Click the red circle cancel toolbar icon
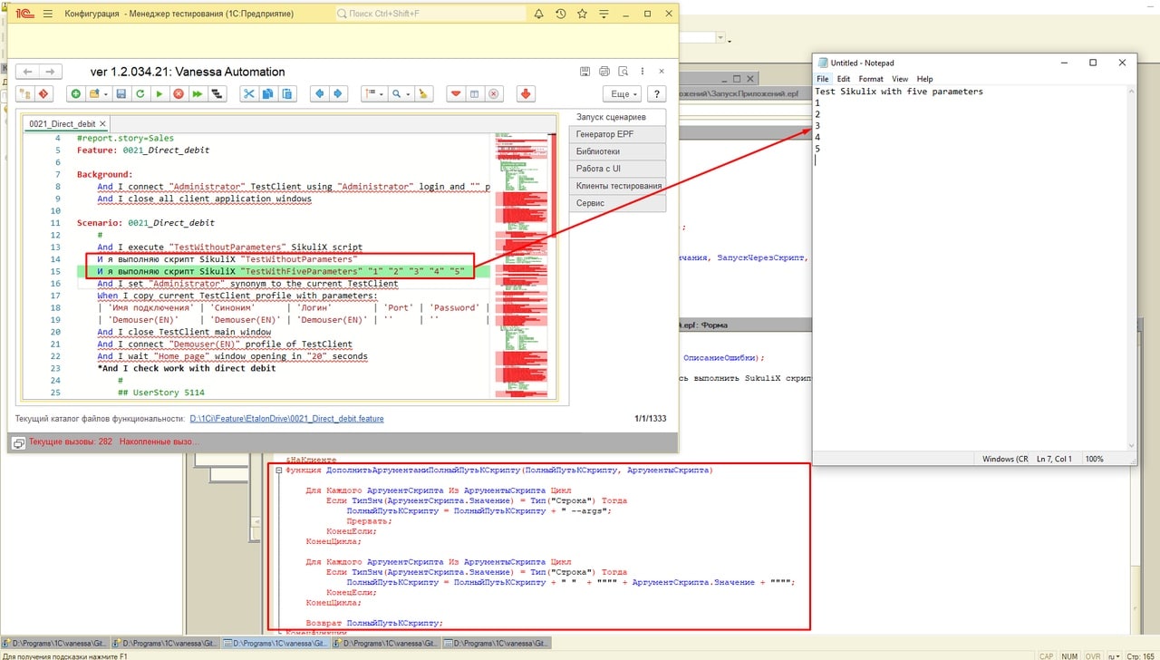 (x=494, y=93)
